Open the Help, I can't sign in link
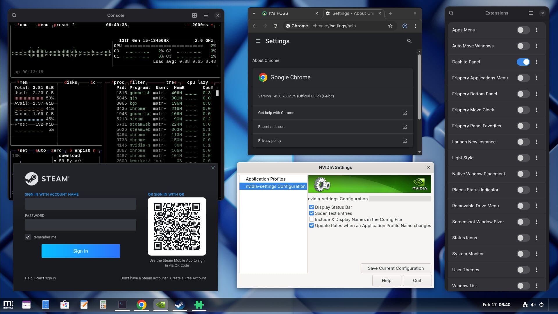Image resolution: width=558 pixels, height=314 pixels. tap(40, 278)
